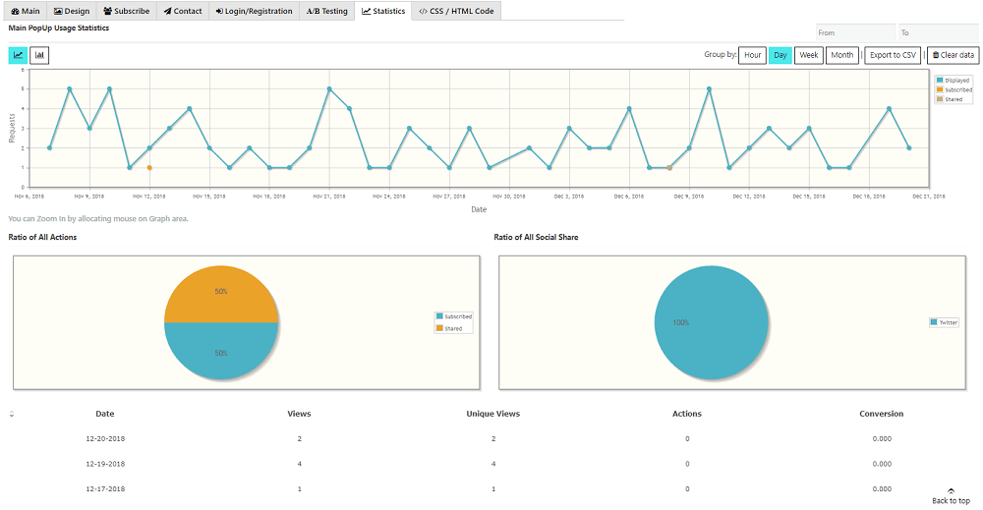Click Displayed swatch in chart legend

click(x=940, y=80)
